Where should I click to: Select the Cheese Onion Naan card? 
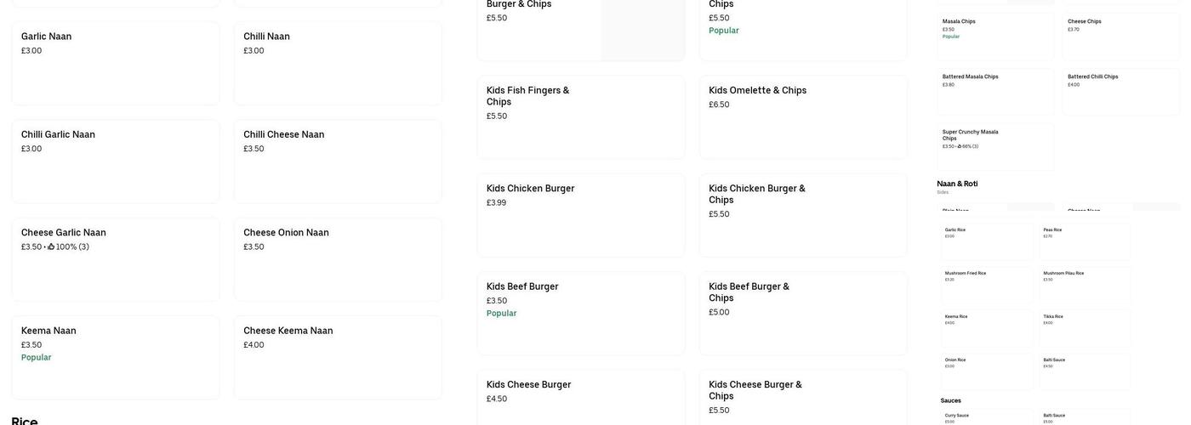point(338,259)
